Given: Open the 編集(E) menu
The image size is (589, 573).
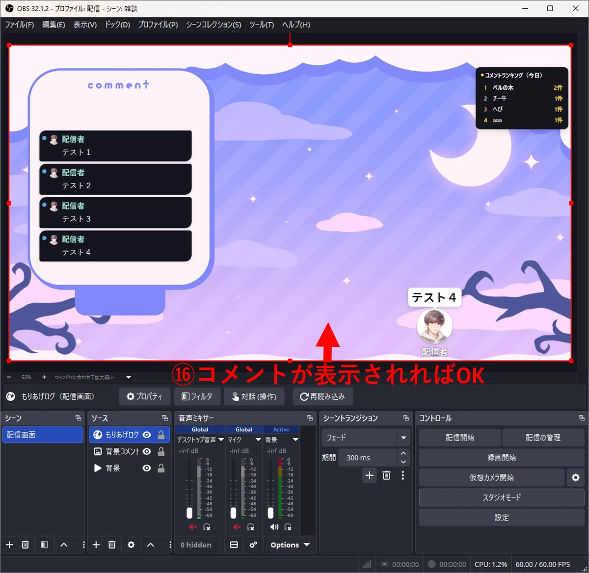Looking at the screenshot, I should [54, 25].
